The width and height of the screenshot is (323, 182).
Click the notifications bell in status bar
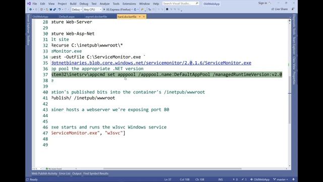point(293,179)
